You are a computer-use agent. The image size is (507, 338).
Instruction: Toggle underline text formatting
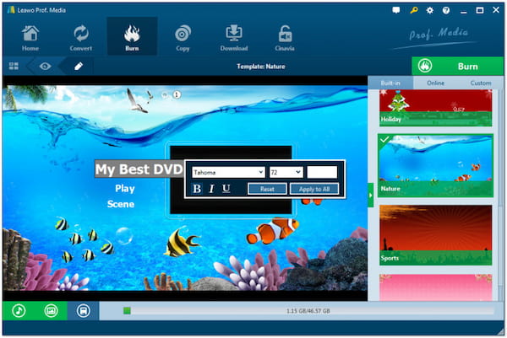point(226,189)
